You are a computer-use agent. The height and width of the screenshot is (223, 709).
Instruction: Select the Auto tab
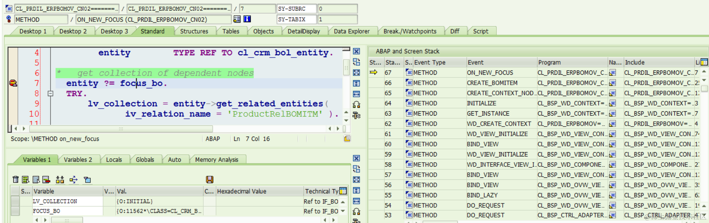pos(174,160)
